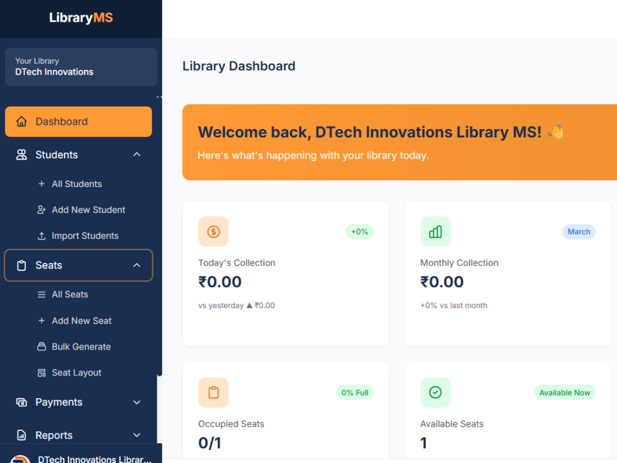Viewport: 617px width, 463px height.
Task: Click the ₹0.00 amount under Today's Collection
Action: point(220,282)
